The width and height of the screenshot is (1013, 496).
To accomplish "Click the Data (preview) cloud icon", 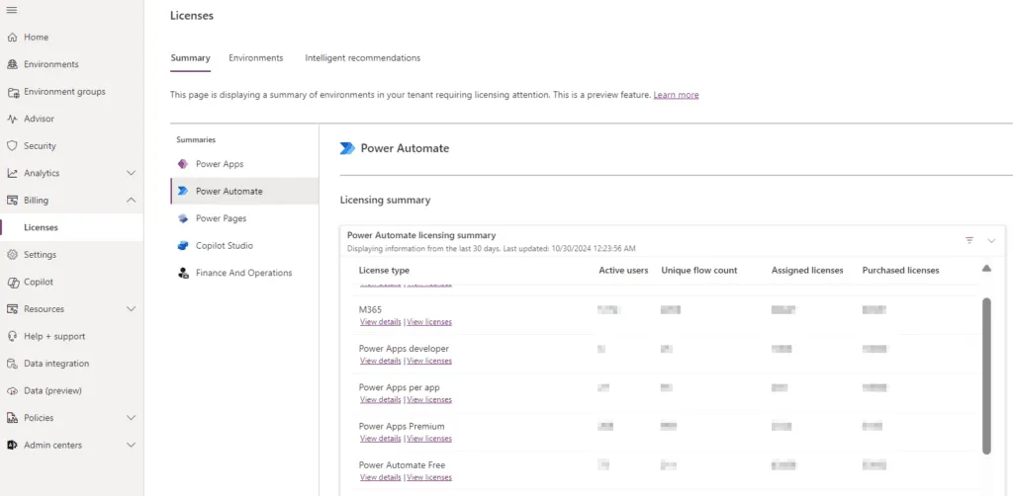I will [x=12, y=391].
